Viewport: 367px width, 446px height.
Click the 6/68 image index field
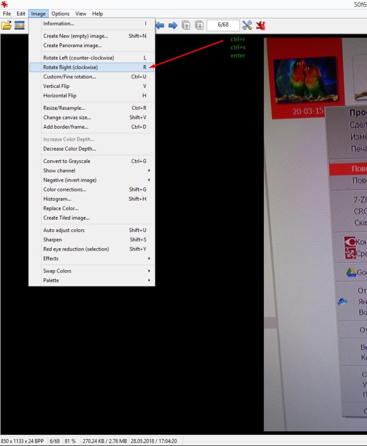(x=223, y=25)
